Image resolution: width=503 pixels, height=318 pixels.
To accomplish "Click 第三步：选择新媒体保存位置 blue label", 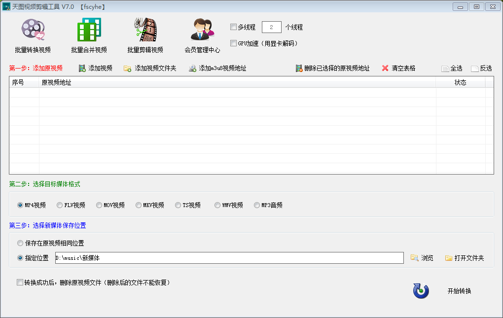I will click(47, 225).
